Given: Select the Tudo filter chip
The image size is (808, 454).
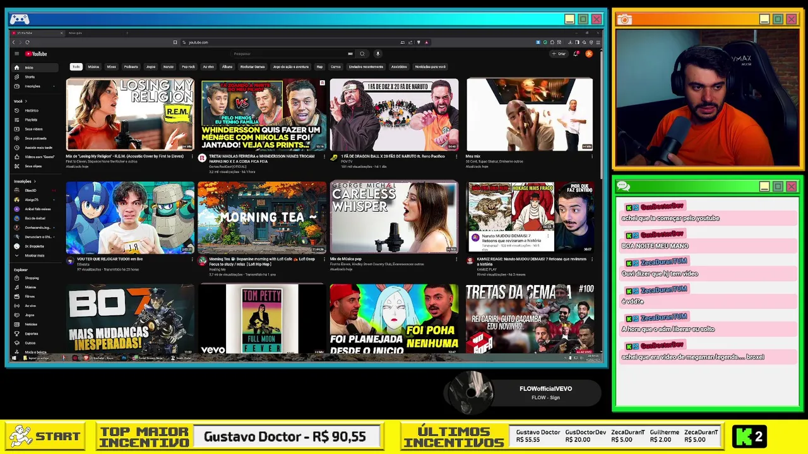Looking at the screenshot, I should coord(76,67).
